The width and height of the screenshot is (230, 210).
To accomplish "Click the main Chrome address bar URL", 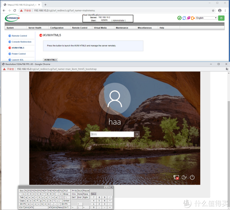I will point(64,11).
